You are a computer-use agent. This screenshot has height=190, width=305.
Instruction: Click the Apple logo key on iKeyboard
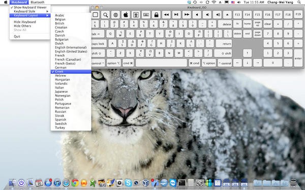(126, 15)
